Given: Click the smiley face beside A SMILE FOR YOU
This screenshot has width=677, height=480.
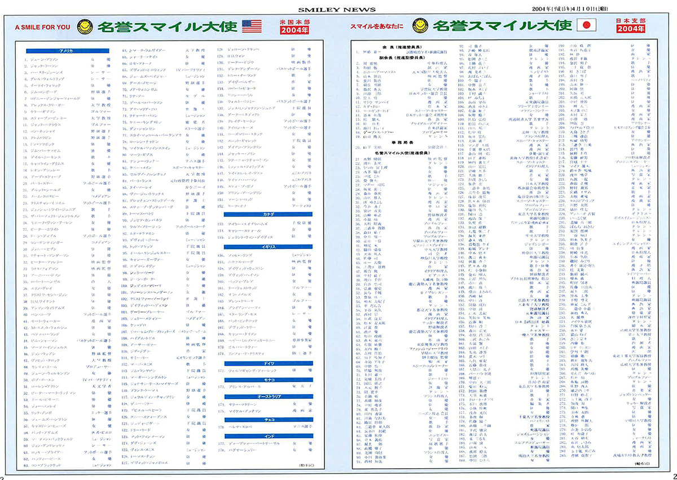Looking at the screenshot, I should click(x=83, y=26).
